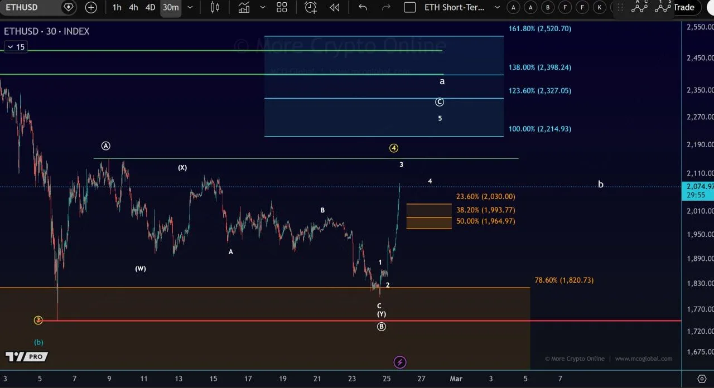This screenshot has height=388, width=714.
Task: Start bar replay with rewind icon
Action: pos(335,7)
